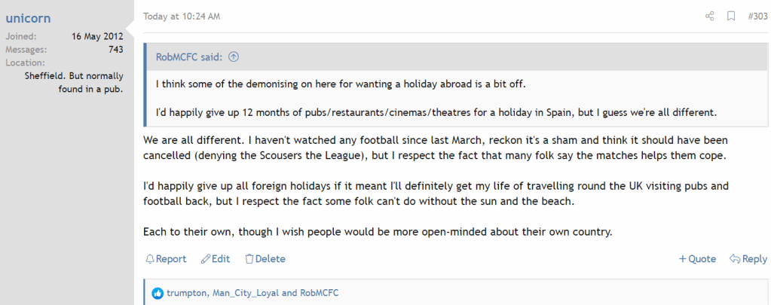Viewport: 771px width, 305px height.
Task: Click the trash Delete icon
Action: tap(249, 259)
